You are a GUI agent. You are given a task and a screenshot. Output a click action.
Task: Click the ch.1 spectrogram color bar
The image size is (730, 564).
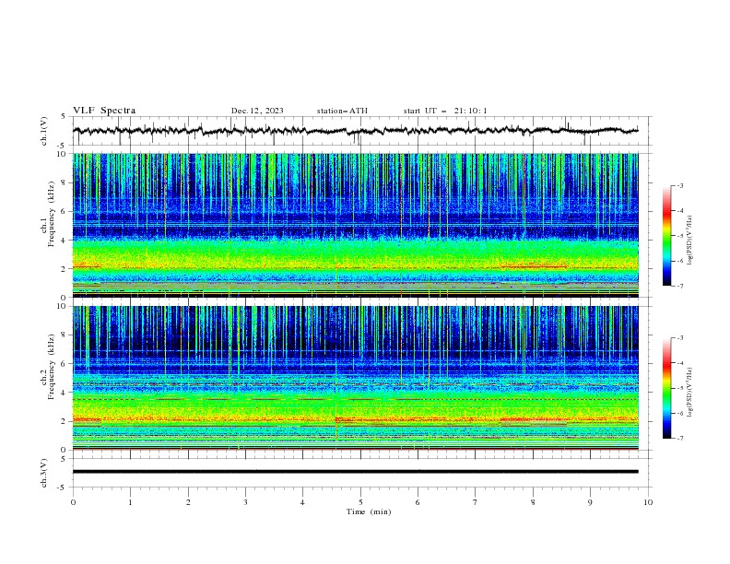[x=667, y=236]
